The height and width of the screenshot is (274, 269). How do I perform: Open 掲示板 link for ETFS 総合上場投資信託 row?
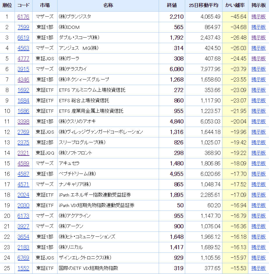(x=259, y=101)
